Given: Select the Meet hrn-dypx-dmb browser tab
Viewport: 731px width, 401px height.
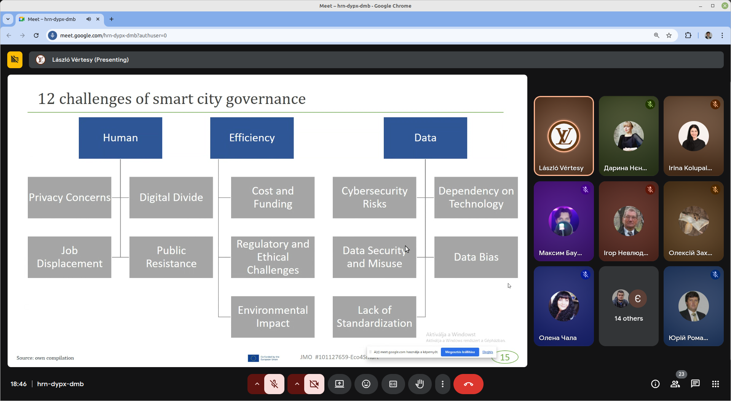Looking at the screenshot, I should pyautogui.click(x=52, y=19).
